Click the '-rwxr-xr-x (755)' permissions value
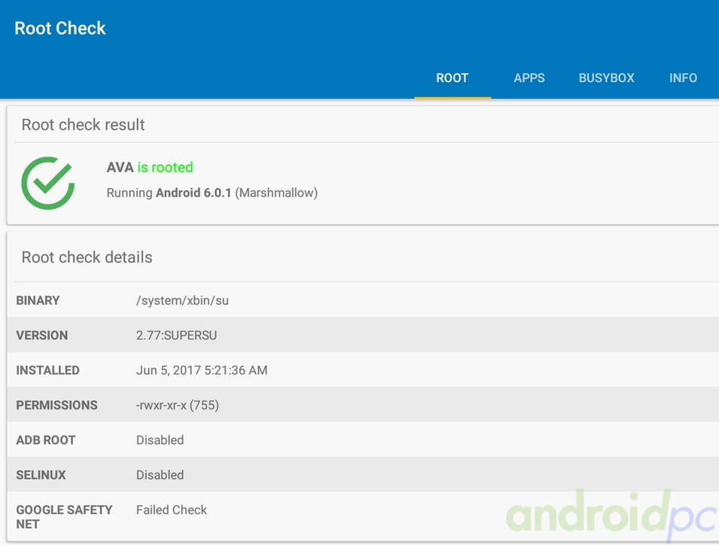This screenshot has height=545, width=719. click(x=178, y=405)
